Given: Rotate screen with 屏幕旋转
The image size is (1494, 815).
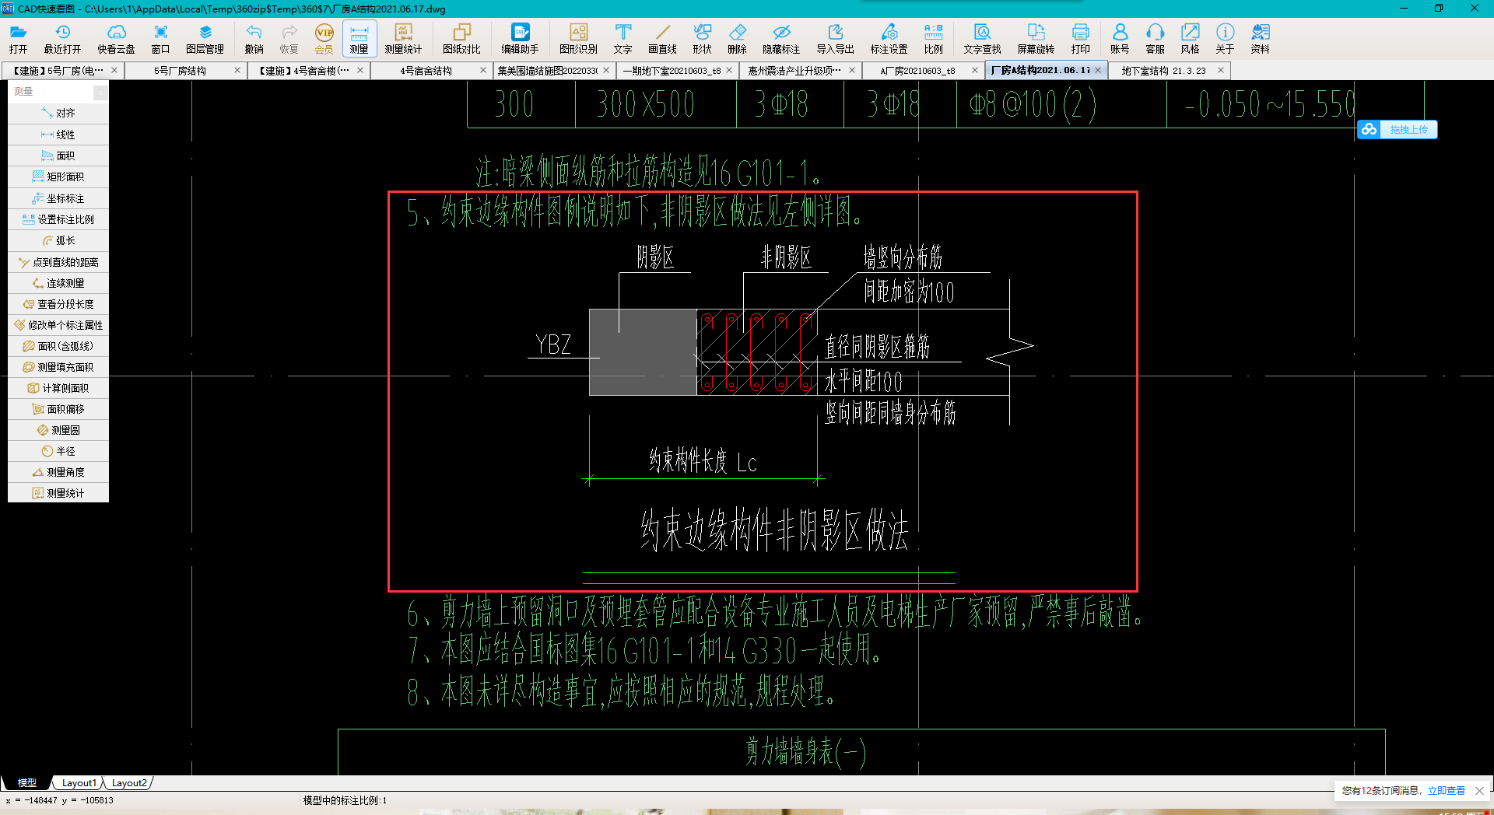Looking at the screenshot, I should [x=1036, y=38].
